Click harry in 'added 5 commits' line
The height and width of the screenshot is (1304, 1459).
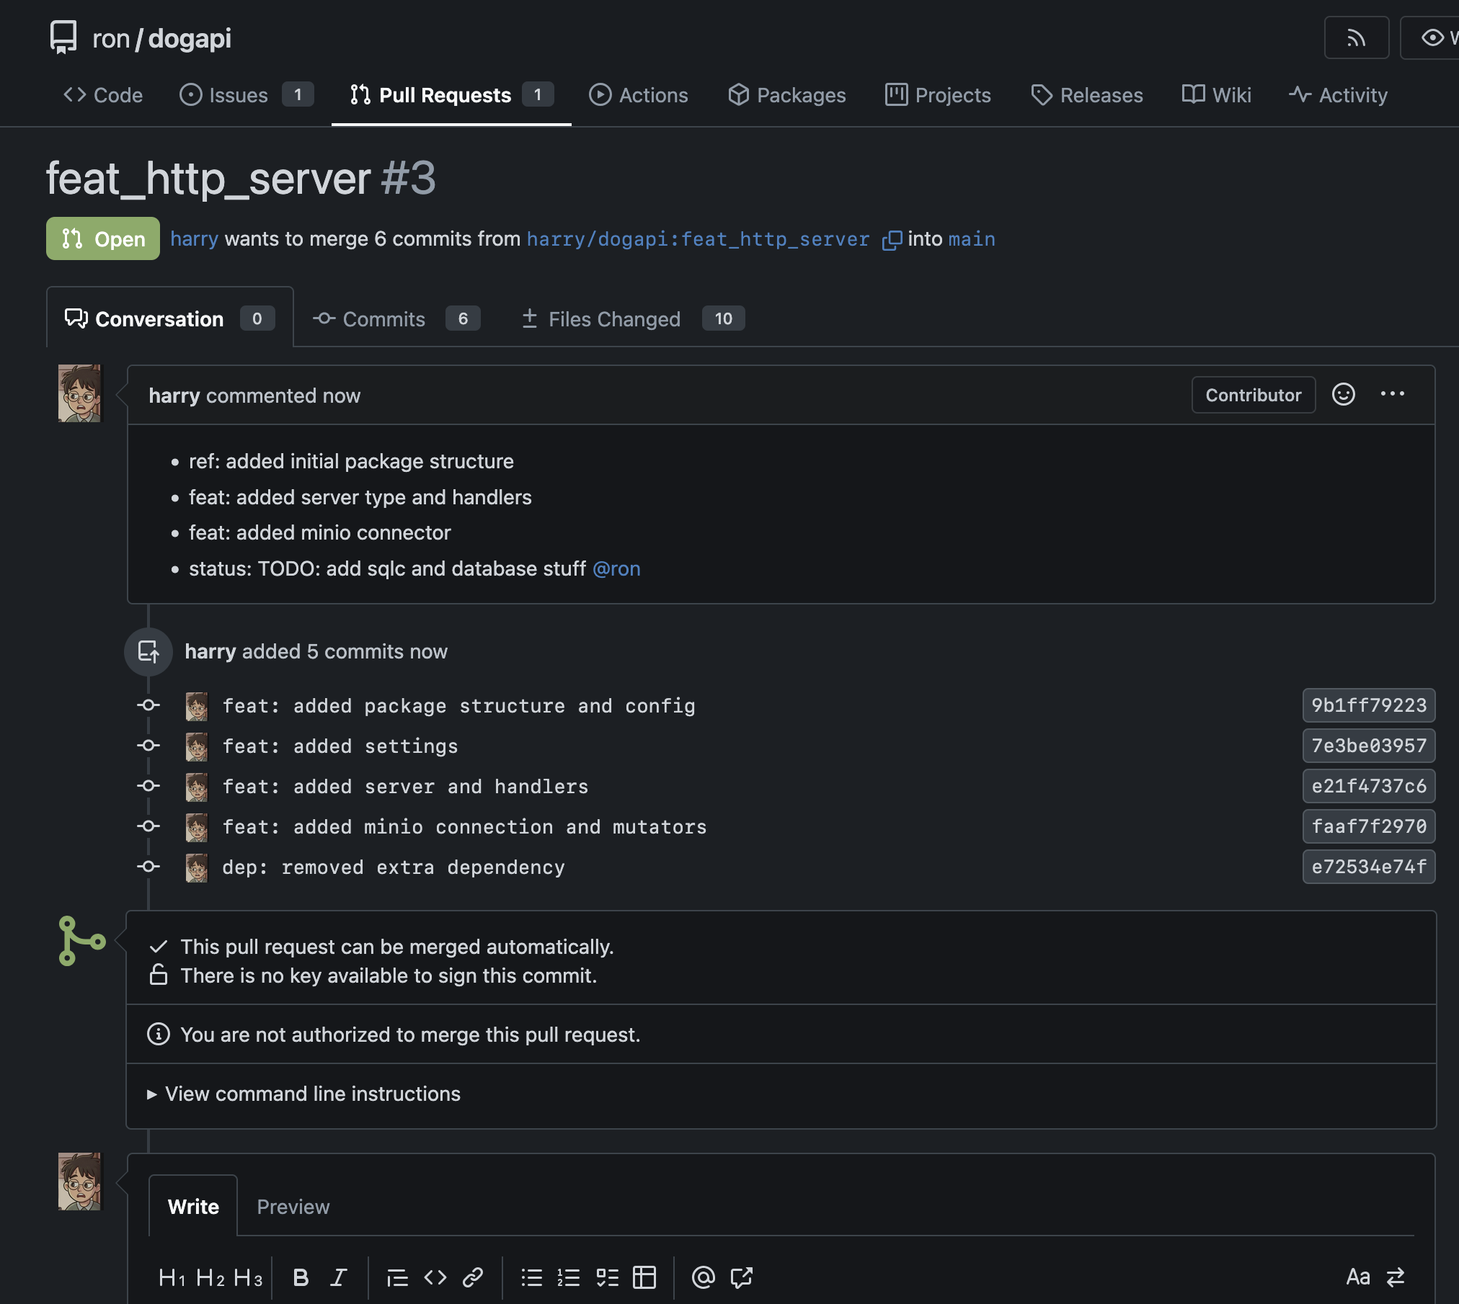tap(210, 651)
